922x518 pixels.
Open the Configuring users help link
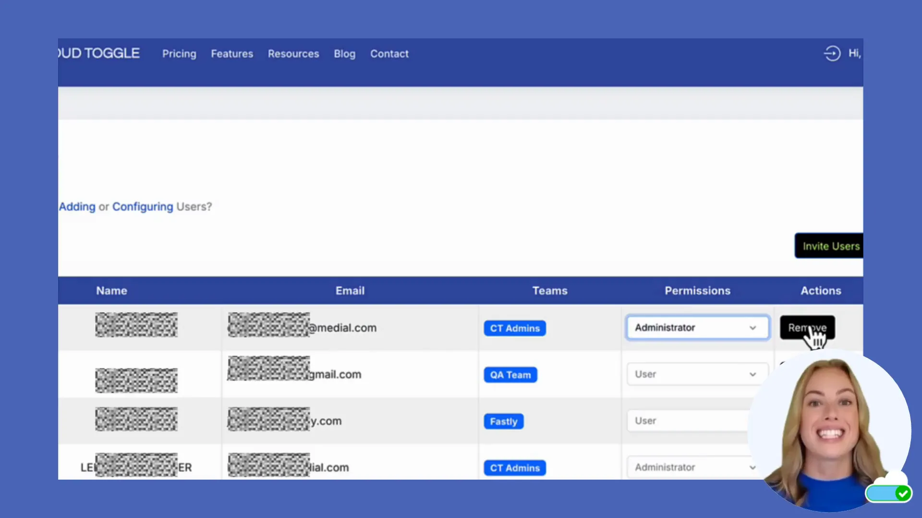[143, 207]
